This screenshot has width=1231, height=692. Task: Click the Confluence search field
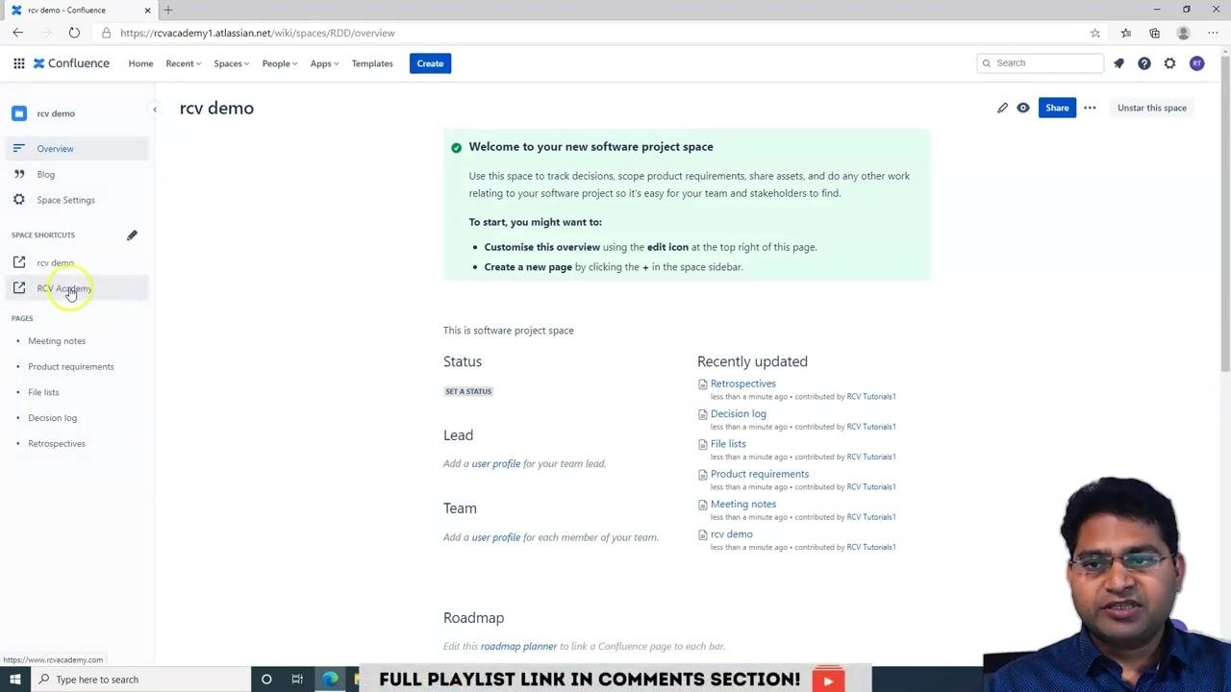pos(1040,63)
